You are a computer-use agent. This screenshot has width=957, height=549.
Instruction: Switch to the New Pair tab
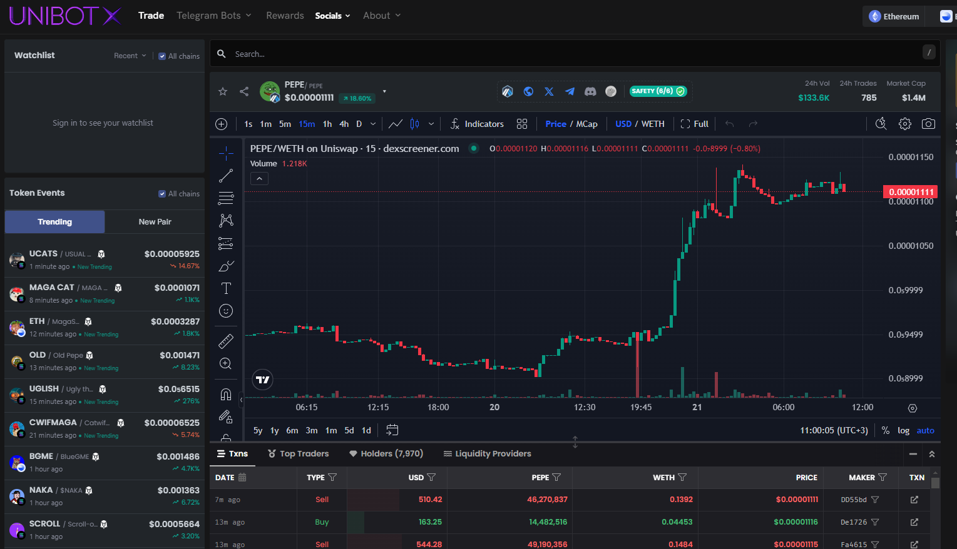pos(155,222)
